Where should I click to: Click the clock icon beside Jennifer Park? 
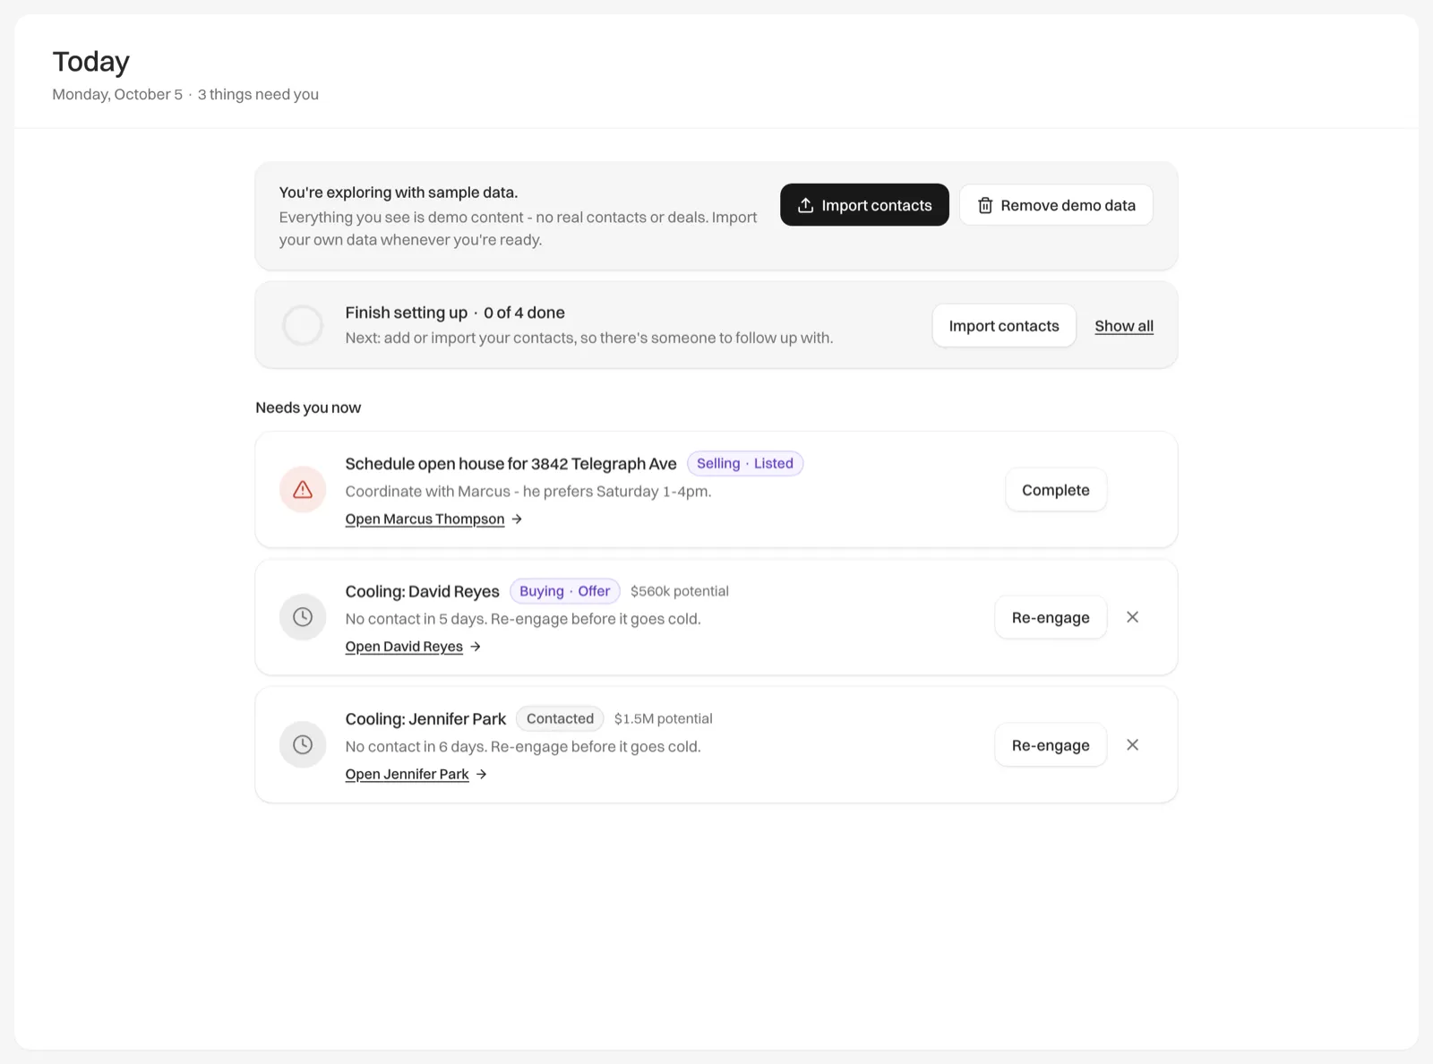point(303,745)
